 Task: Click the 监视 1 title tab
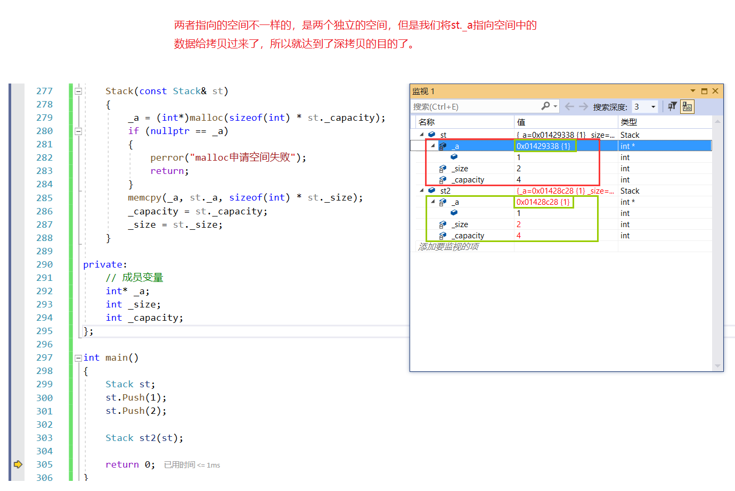pyautogui.click(x=423, y=91)
